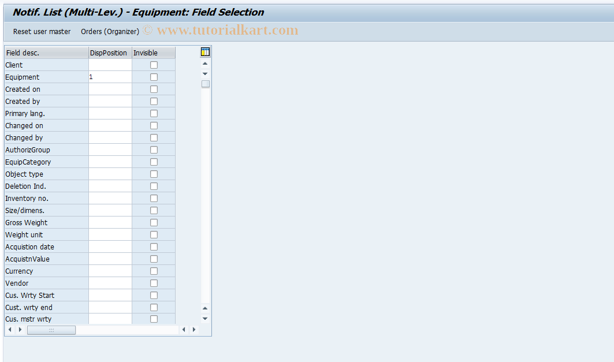Click DispPosition field for Object type
The width and height of the screenshot is (614, 362).
[x=110, y=174]
